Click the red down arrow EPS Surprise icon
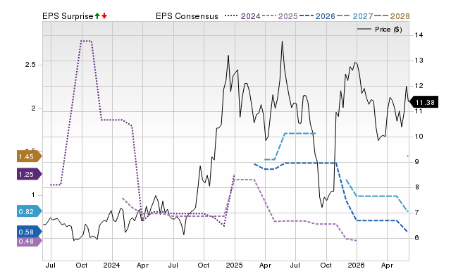 (x=104, y=16)
